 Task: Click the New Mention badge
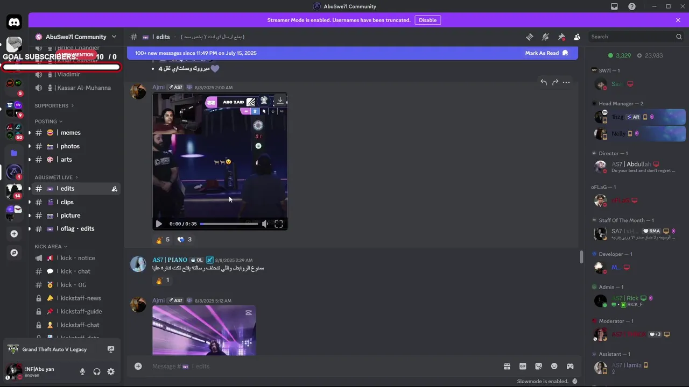77,55
